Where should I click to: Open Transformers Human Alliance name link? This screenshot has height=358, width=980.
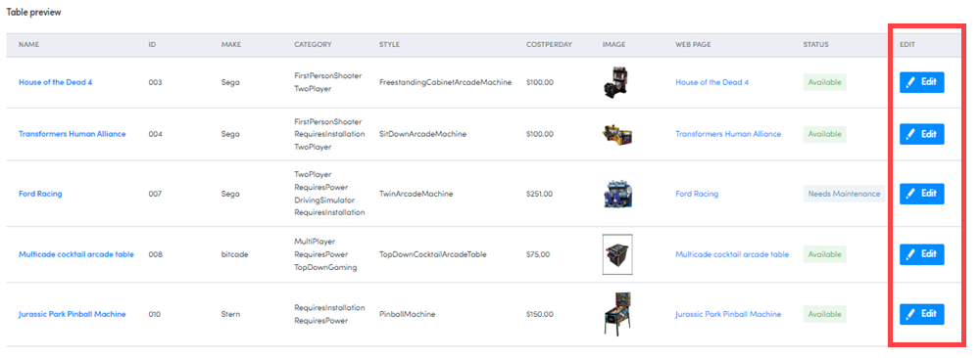tap(72, 134)
